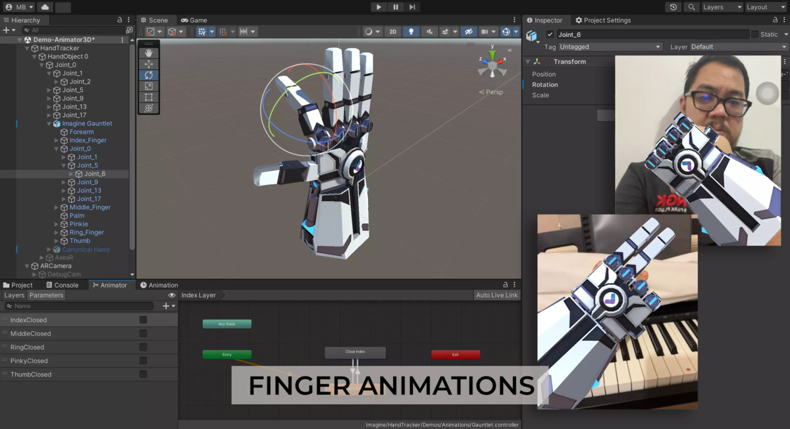Click the Auto Live Link button
790x429 pixels.
coord(496,295)
